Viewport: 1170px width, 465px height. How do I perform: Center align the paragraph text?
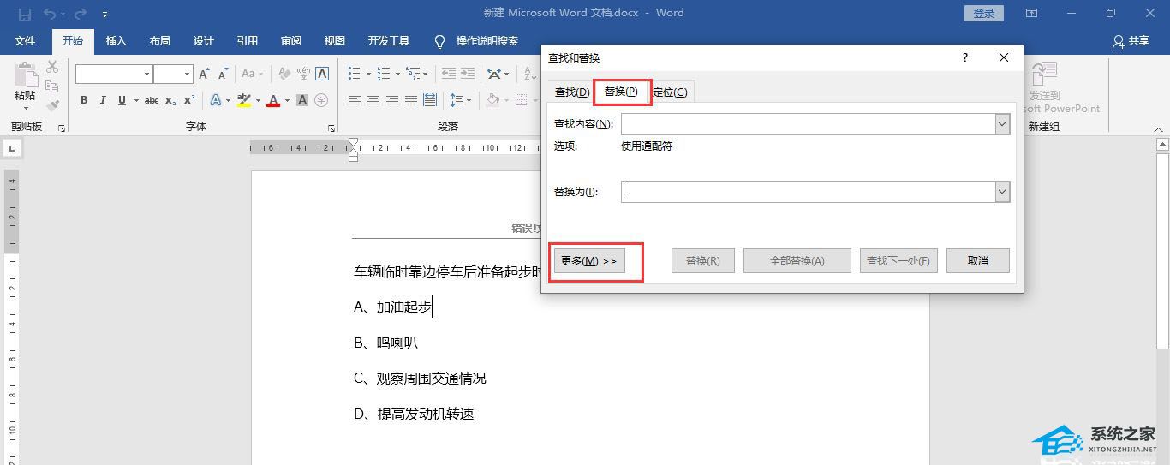373,100
